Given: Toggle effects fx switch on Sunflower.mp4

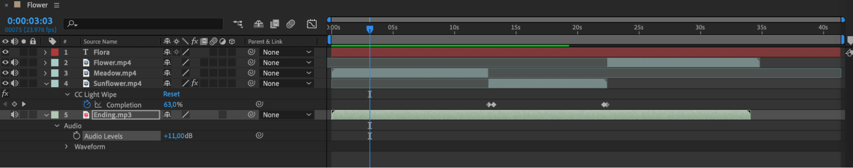Looking at the screenshot, I should point(195,83).
